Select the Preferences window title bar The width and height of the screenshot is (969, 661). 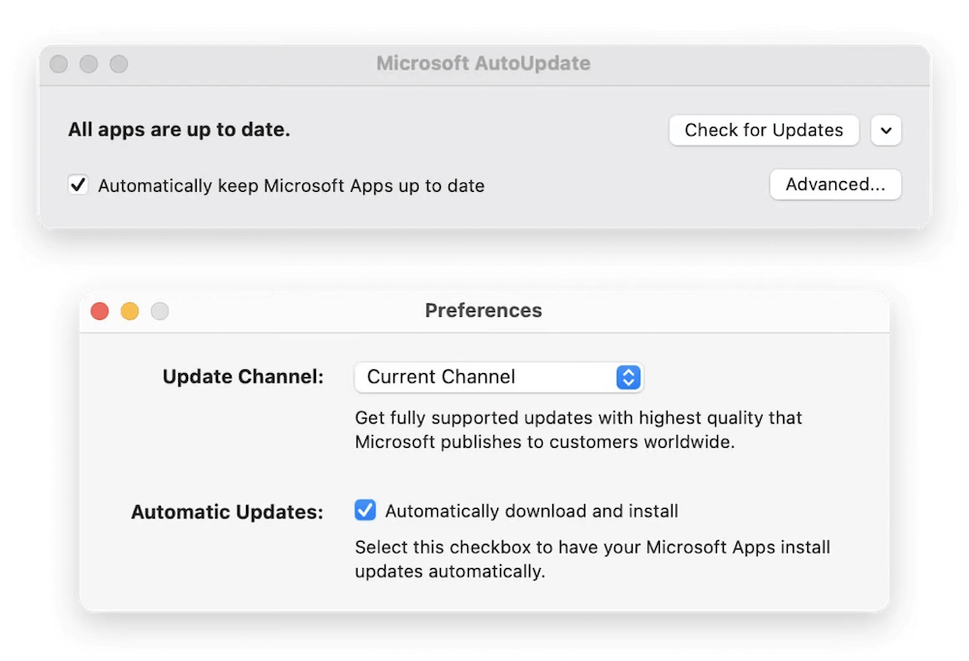click(484, 311)
